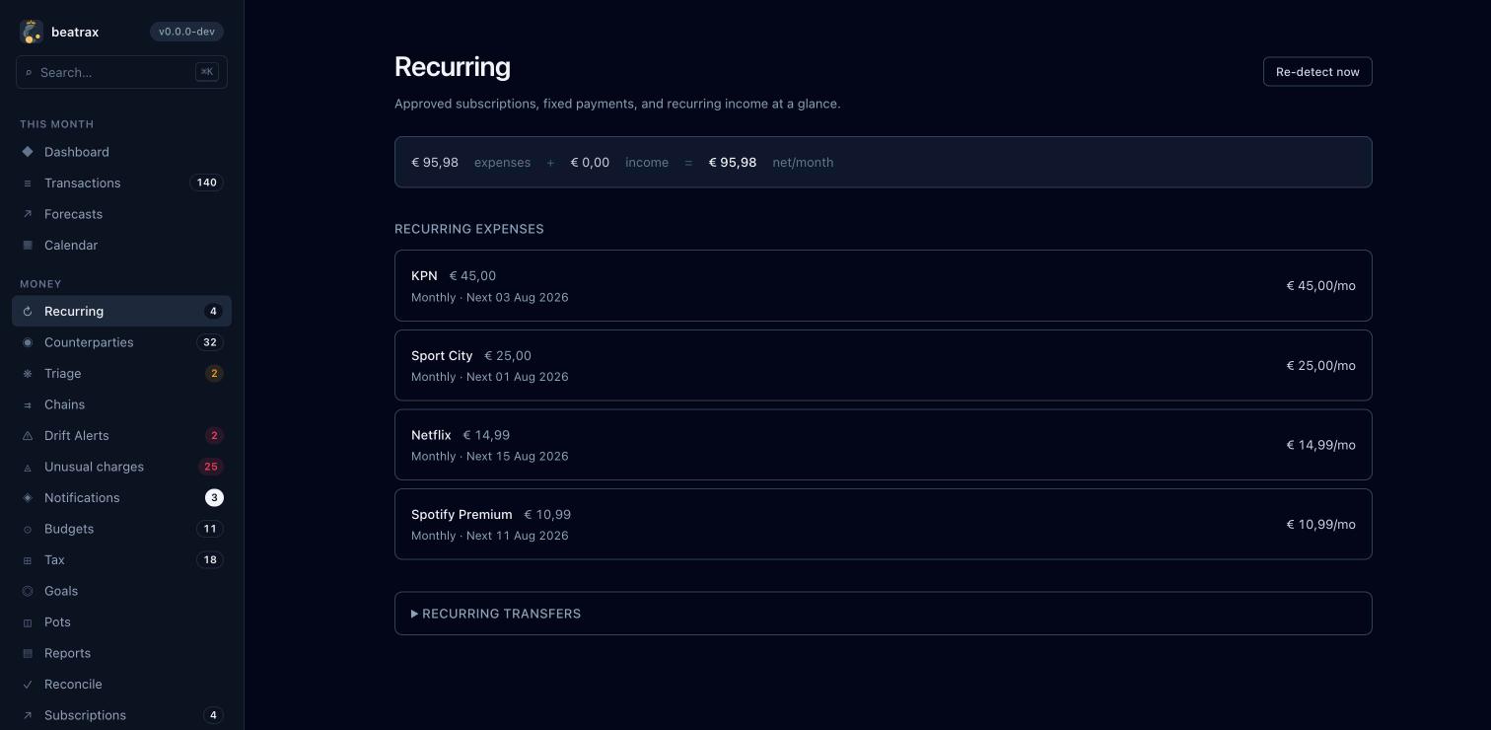The image size is (1491, 730).
Task: Click the € 10,99/mo Spotify amount
Action: (x=1320, y=524)
